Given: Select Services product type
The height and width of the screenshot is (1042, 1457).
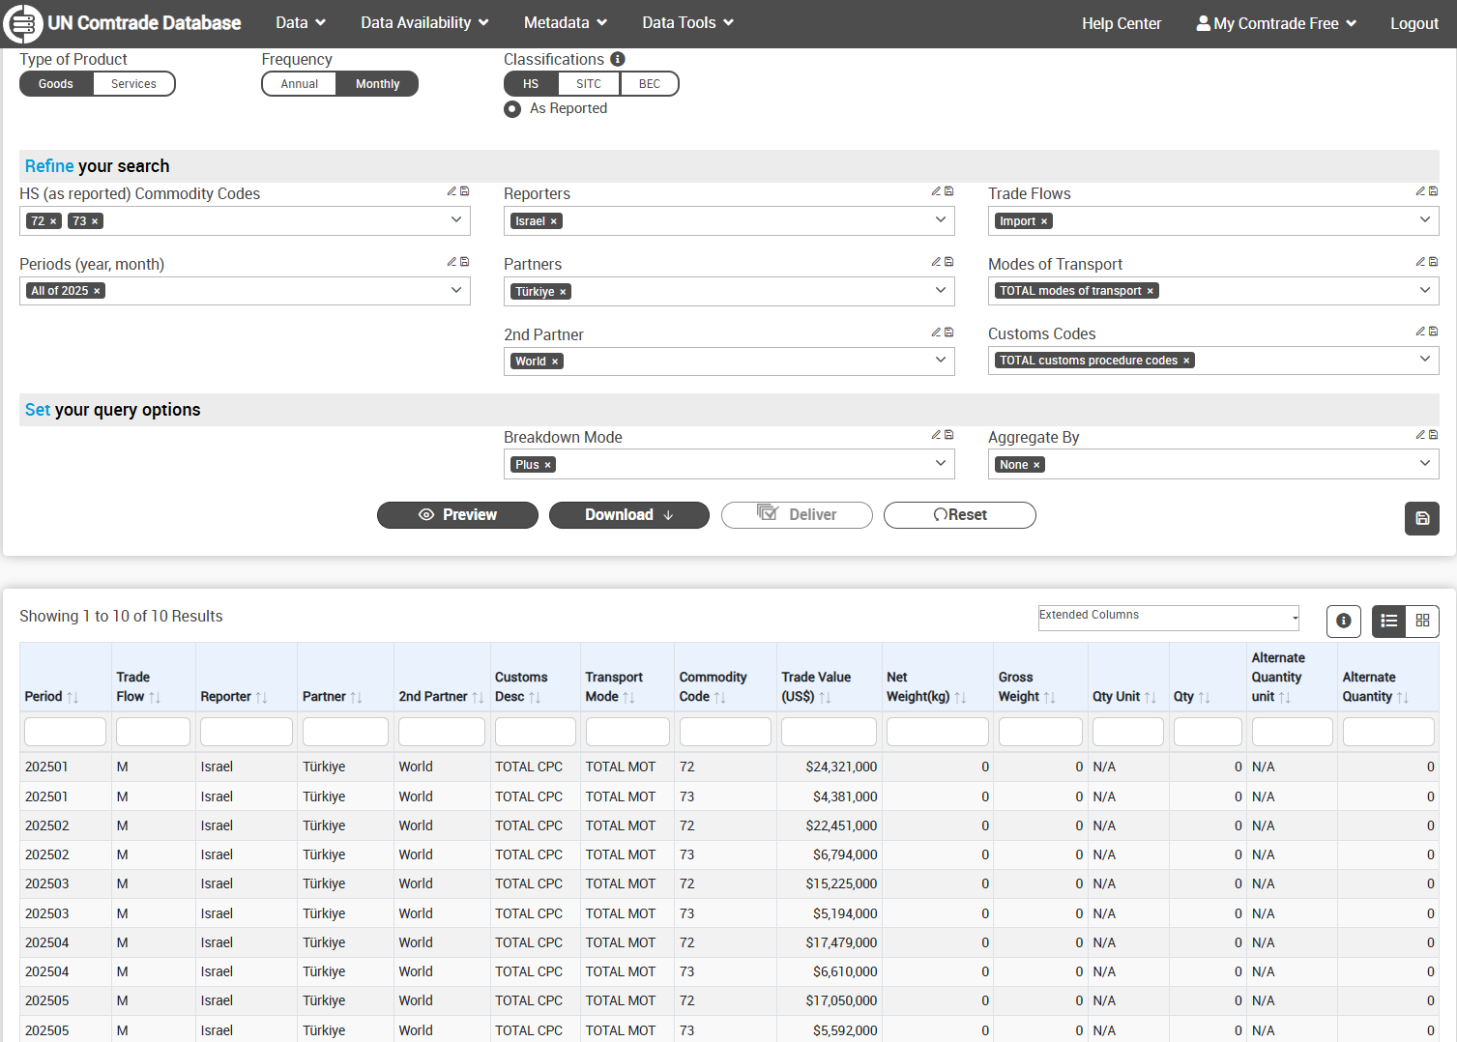Looking at the screenshot, I should point(133,84).
